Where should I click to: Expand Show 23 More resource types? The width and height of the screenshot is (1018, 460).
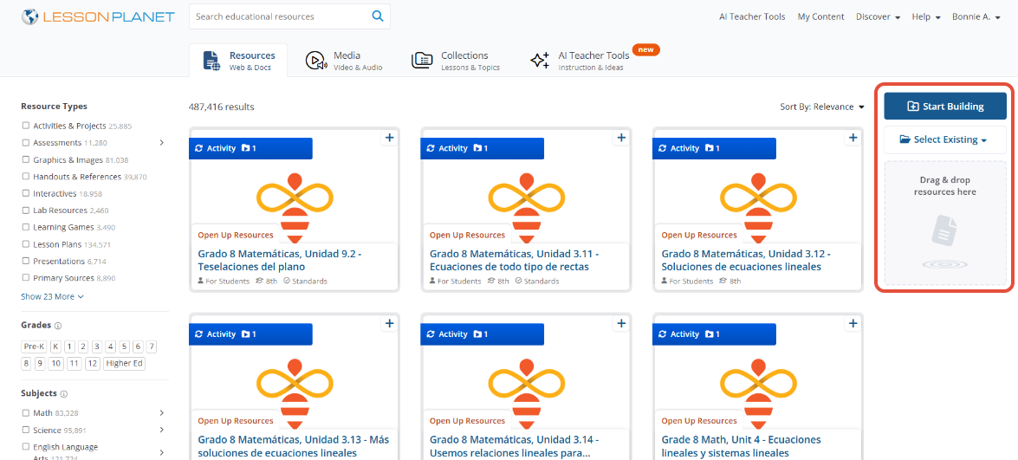pyautogui.click(x=52, y=296)
